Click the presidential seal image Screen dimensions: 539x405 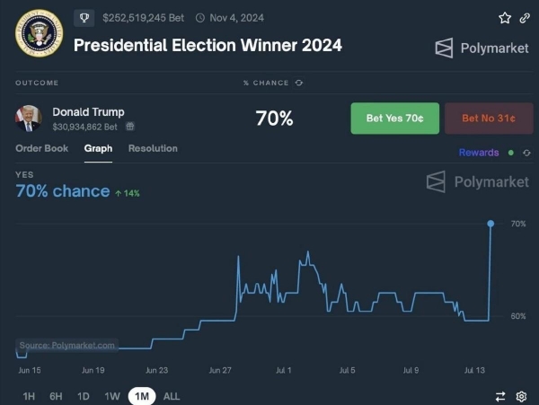pos(39,32)
